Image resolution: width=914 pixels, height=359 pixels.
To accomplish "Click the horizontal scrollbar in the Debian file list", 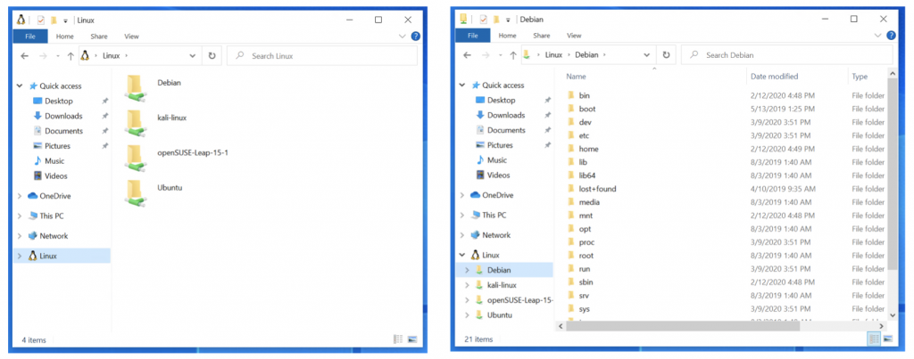I will tap(682, 326).
